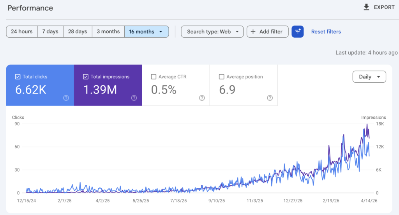Screen dimensions: 399x215
Task: Open the Search type: Web dropdown
Action: point(212,32)
